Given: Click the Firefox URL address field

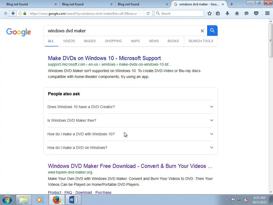Looking at the screenshot, I should click(x=83, y=13).
